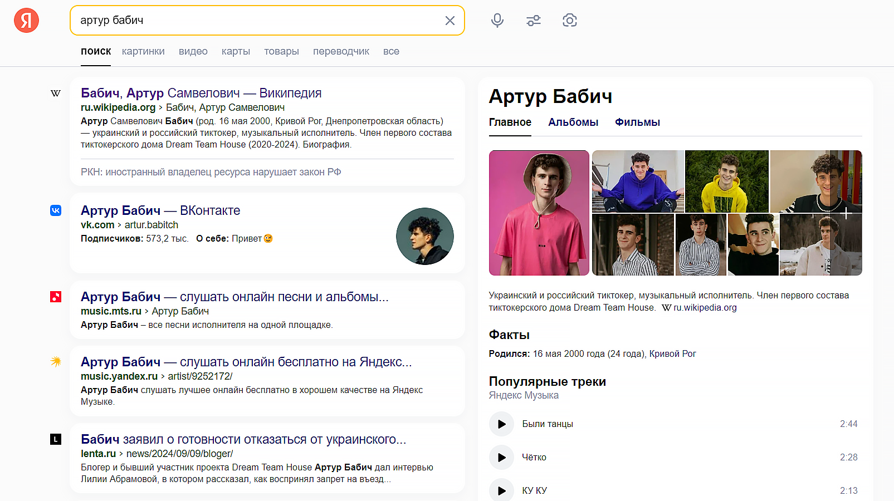The width and height of the screenshot is (894, 501).
Task: Open Яндекс Музыка result title link
Action: pos(246,362)
